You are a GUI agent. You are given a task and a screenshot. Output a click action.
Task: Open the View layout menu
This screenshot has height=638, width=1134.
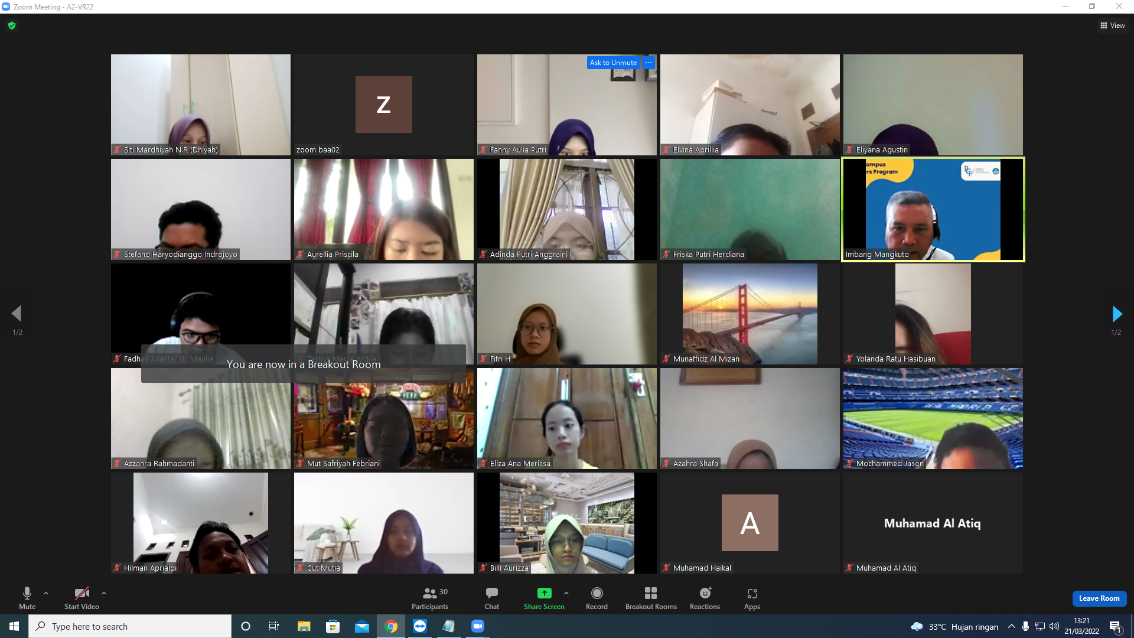point(1112,25)
